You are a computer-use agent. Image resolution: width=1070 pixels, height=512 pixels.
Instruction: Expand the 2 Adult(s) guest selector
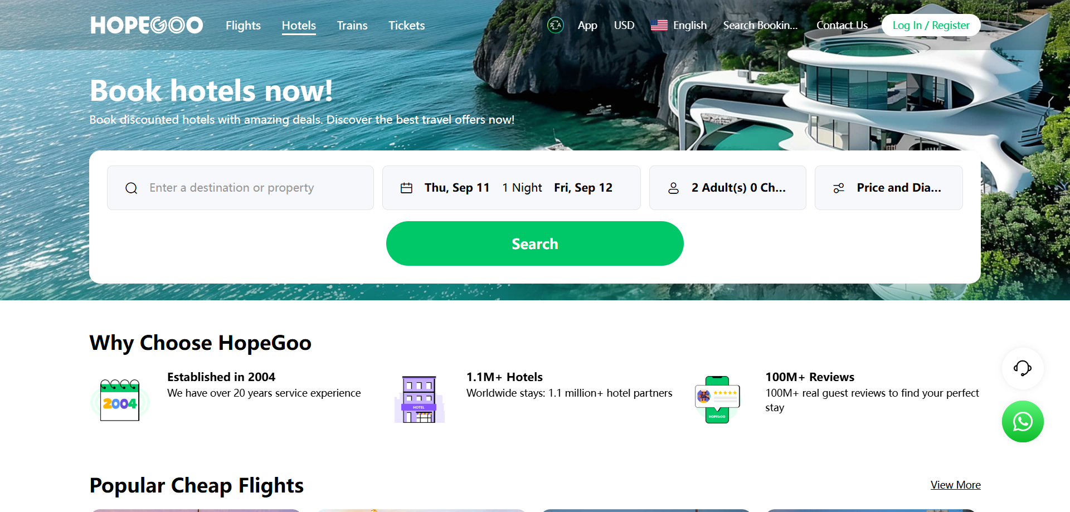point(738,188)
